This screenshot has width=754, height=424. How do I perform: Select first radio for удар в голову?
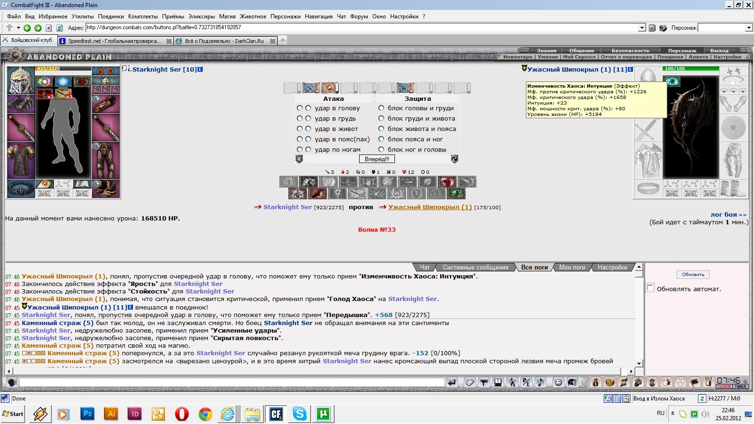click(x=300, y=108)
